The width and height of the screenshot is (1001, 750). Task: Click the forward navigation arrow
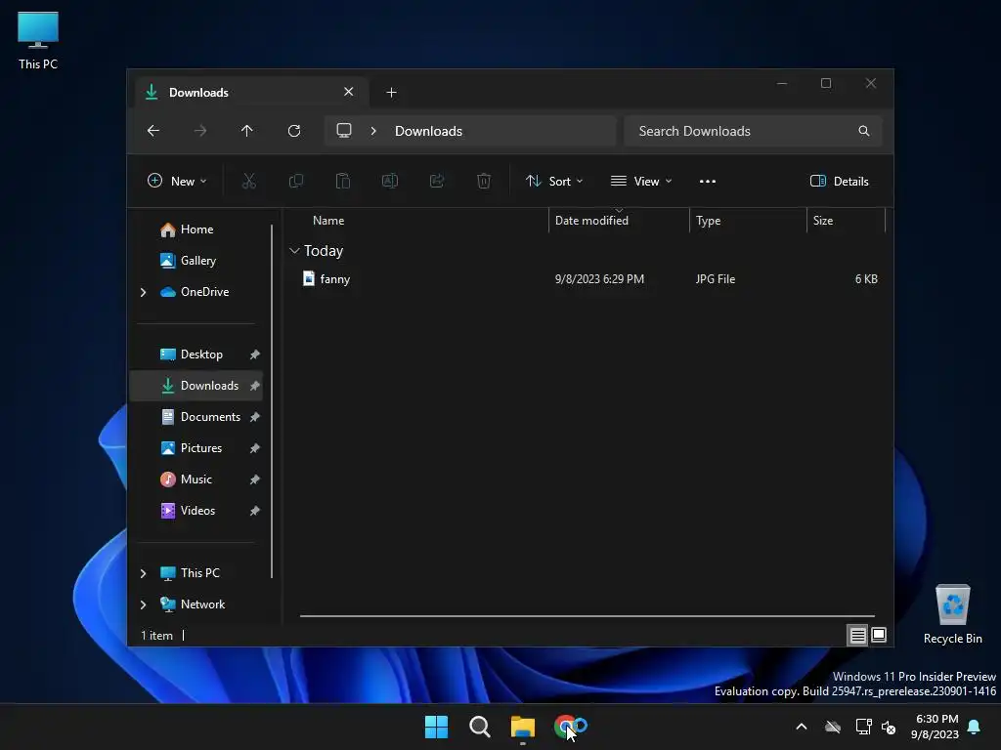click(199, 131)
